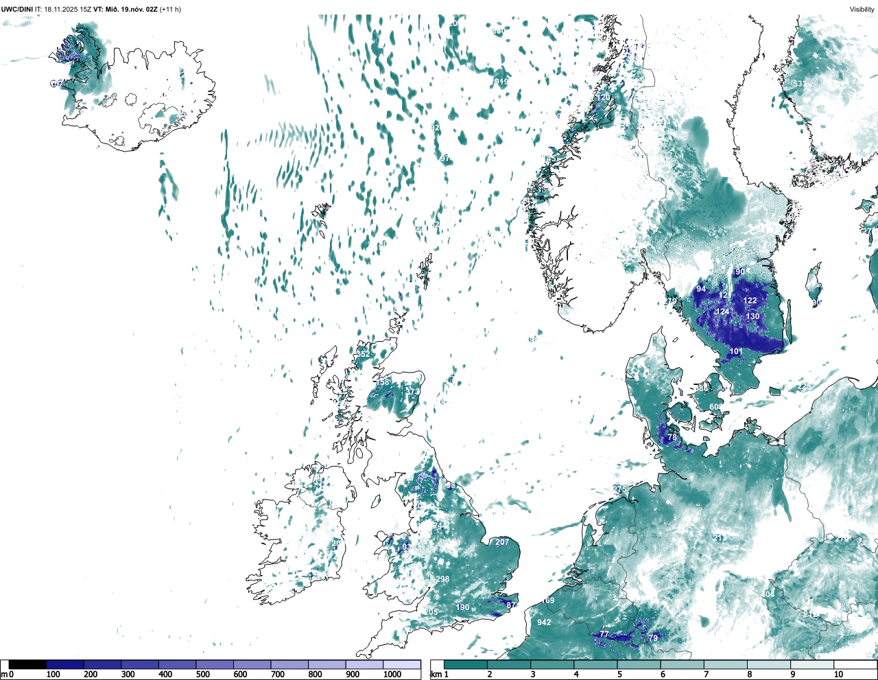Click the valid time 'Mið. 19.nóv. 02Z'
Viewport: 878px width, 680px height.
coord(131,9)
